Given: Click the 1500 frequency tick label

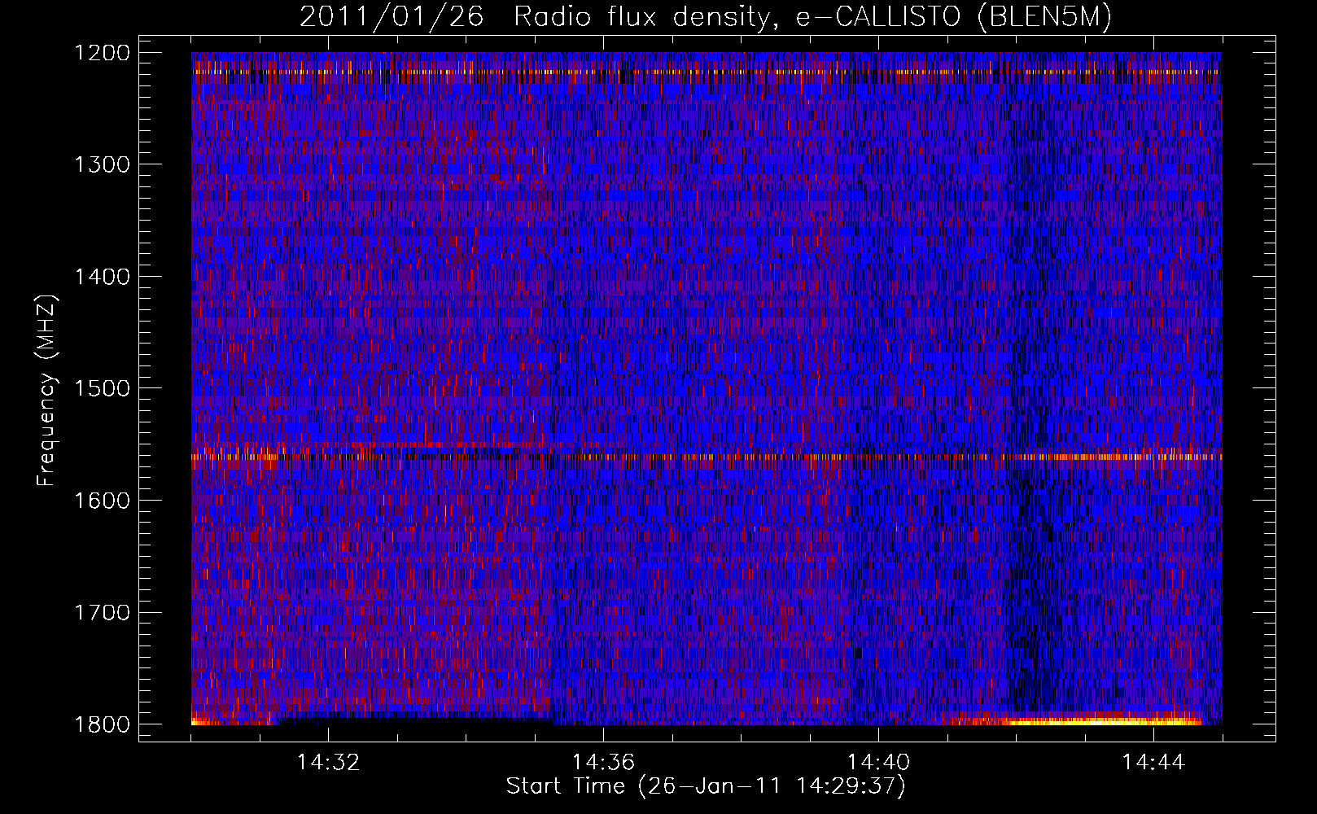Looking at the screenshot, I should coord(103,388).
